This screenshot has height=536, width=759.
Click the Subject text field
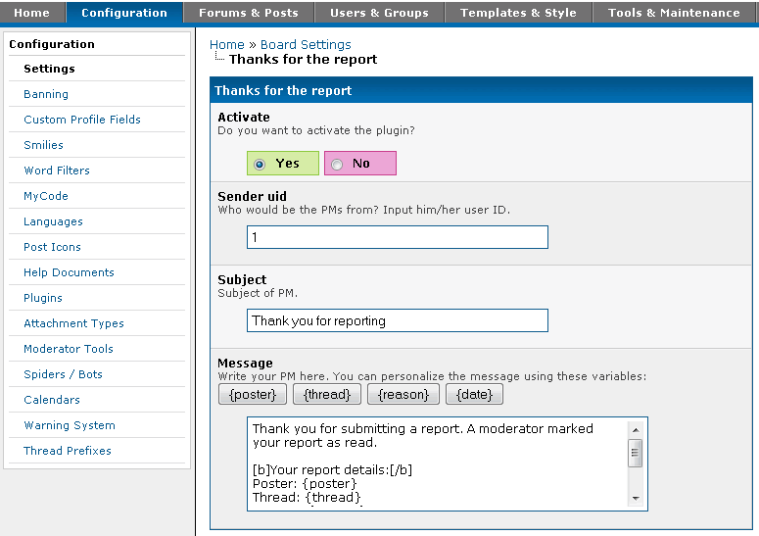tap(397, 320)
